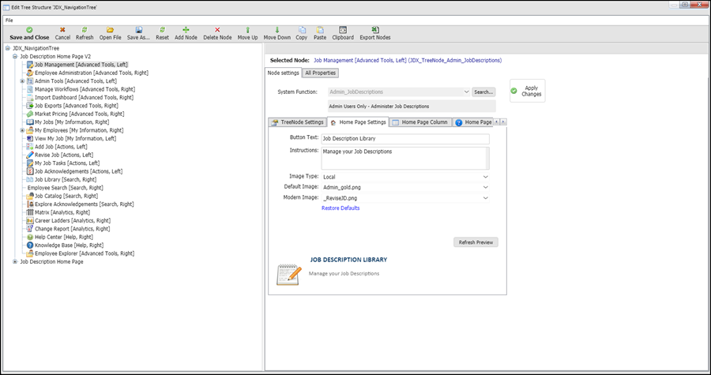Click the Save and Close toolbar icon
Image resolution: width=711 pixels, height=375 pixels.
coord(29,29)
